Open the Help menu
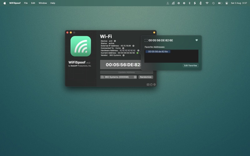 [x=52, y=3]
